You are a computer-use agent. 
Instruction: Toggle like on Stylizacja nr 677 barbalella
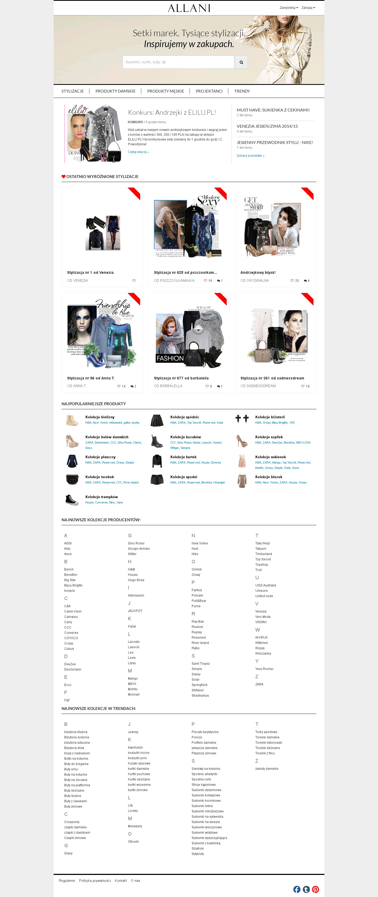coord(207,386)
